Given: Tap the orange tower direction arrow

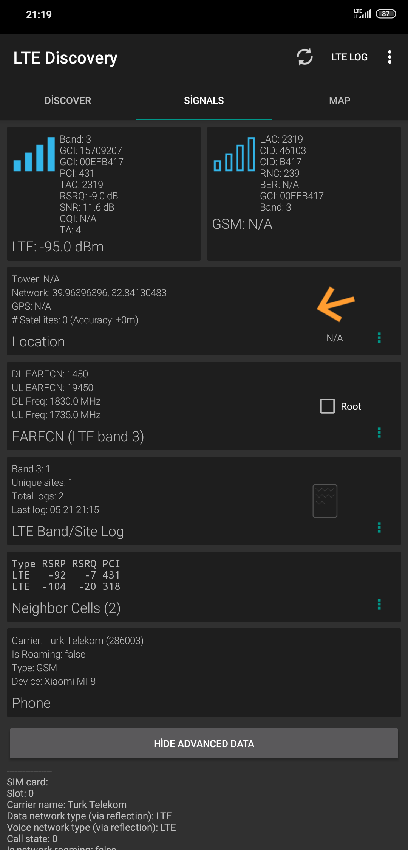Looking at the screenshot, I should [x=336, y=304].
